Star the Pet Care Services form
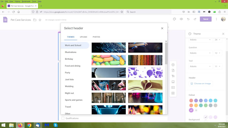228x128 pixels. pos(40,20)
